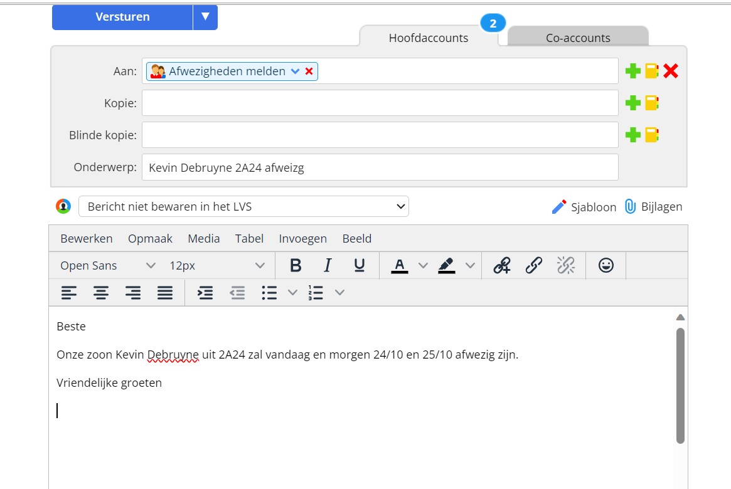Align text right
Screen dimensions: 731x489
tap(133, 293)
